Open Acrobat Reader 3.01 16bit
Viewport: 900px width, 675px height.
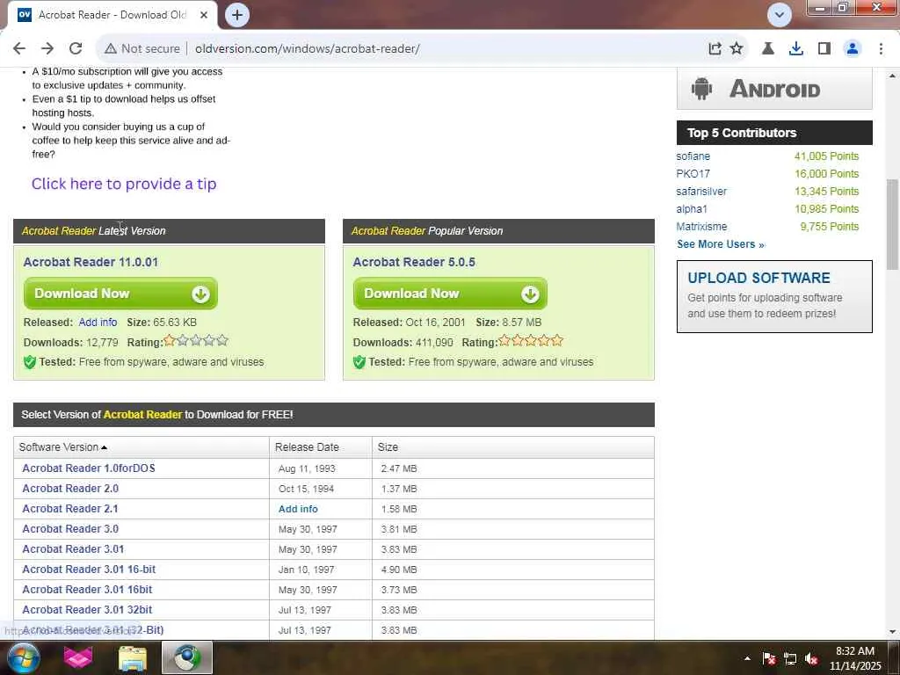tap(87, 590)
